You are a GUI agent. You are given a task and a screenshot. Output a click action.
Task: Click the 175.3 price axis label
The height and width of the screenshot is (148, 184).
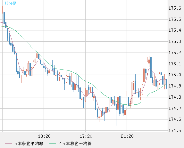pyautogui.click(x=175, y=42)
